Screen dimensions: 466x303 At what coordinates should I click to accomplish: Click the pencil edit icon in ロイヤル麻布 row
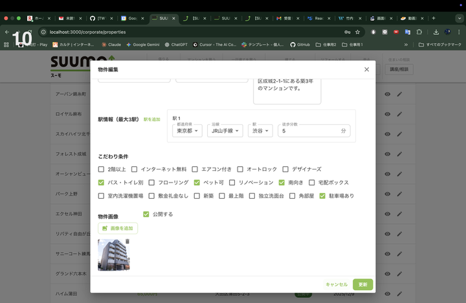pos(399,114)
